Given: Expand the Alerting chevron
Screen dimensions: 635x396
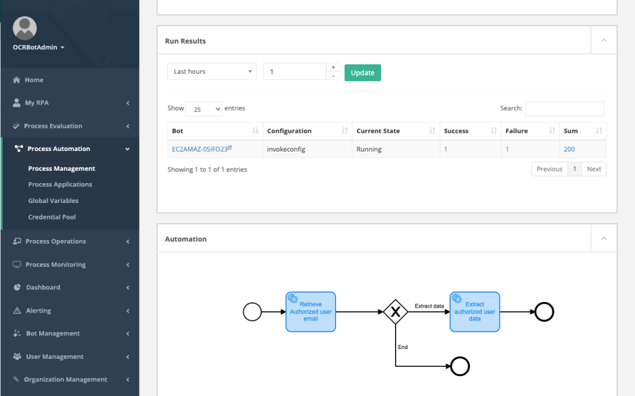Looking at the screenshot, I should click(x=128, y=311).
